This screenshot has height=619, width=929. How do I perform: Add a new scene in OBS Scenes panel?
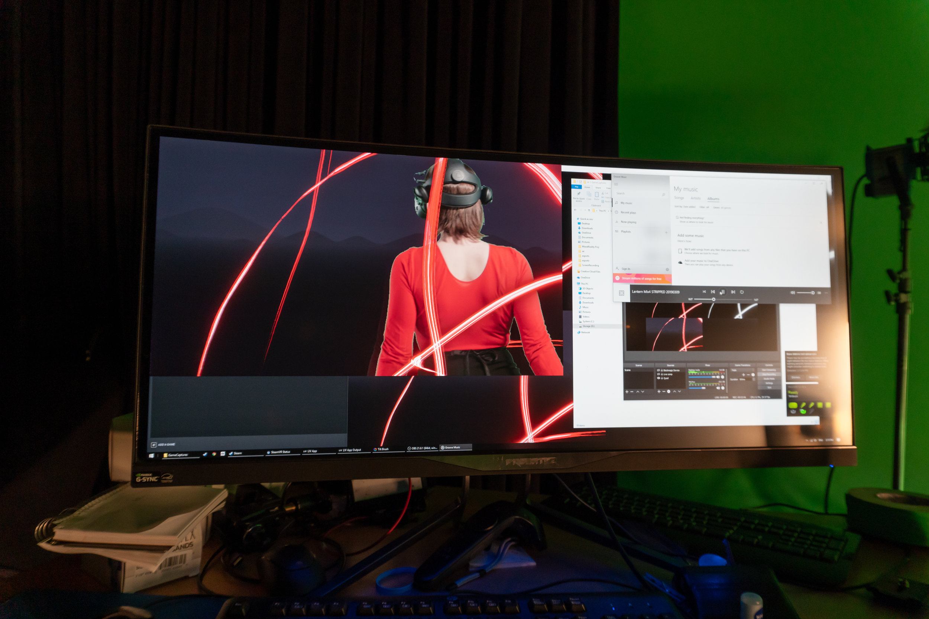[627, 392]
